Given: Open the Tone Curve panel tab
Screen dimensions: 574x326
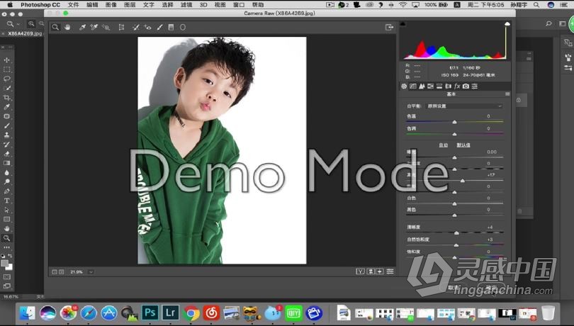Looking at the screenshot, I should 413,86.
